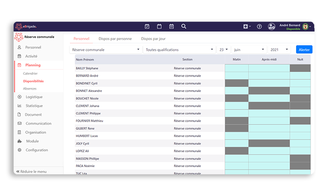Open Document in the sidebar
The width and height of the screenshot is (329, 196).
click(33, 114)
